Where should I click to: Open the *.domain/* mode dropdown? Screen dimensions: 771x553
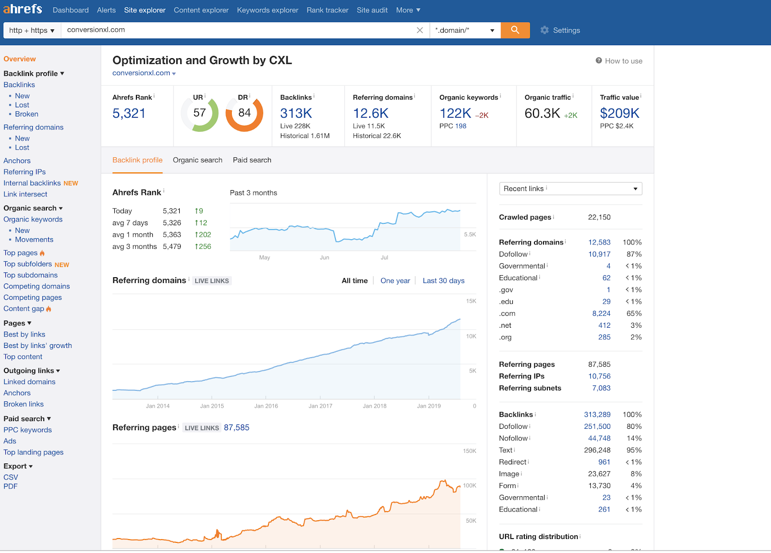point(465,30)
